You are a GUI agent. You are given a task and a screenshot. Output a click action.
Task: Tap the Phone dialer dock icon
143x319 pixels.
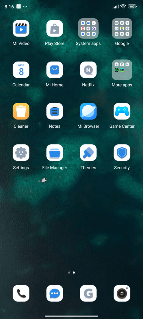[x=21, y=293]
